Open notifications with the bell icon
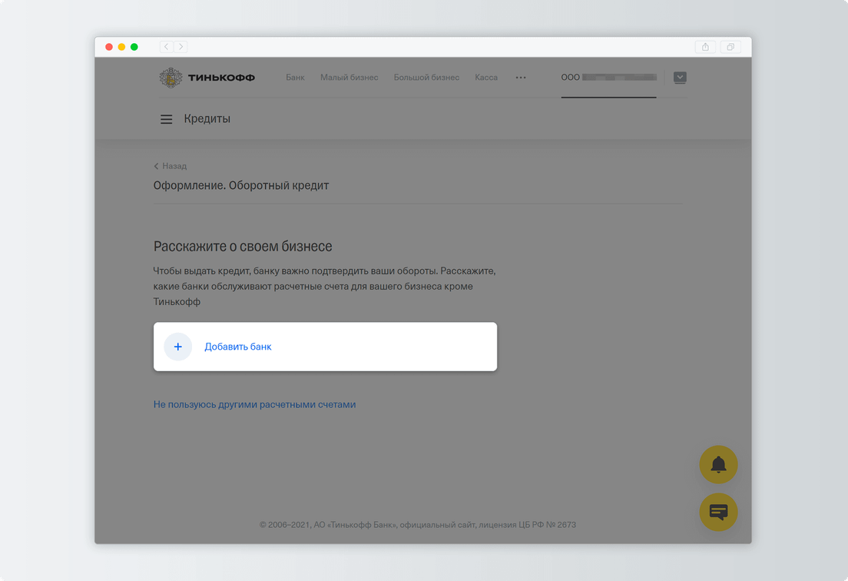This screenshot has width=848, height=581. pos(718,464)
